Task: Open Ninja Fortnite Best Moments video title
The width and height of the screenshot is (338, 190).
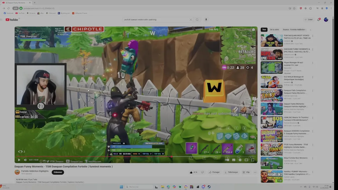Action: pyautogui.click(x=296, y=158)
